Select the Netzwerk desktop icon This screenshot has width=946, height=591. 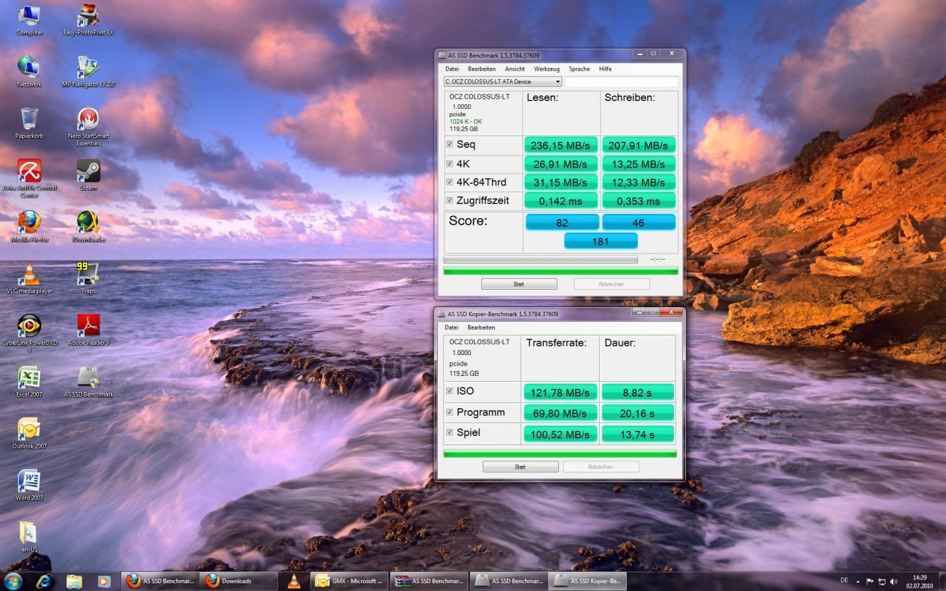pos(29,72)
